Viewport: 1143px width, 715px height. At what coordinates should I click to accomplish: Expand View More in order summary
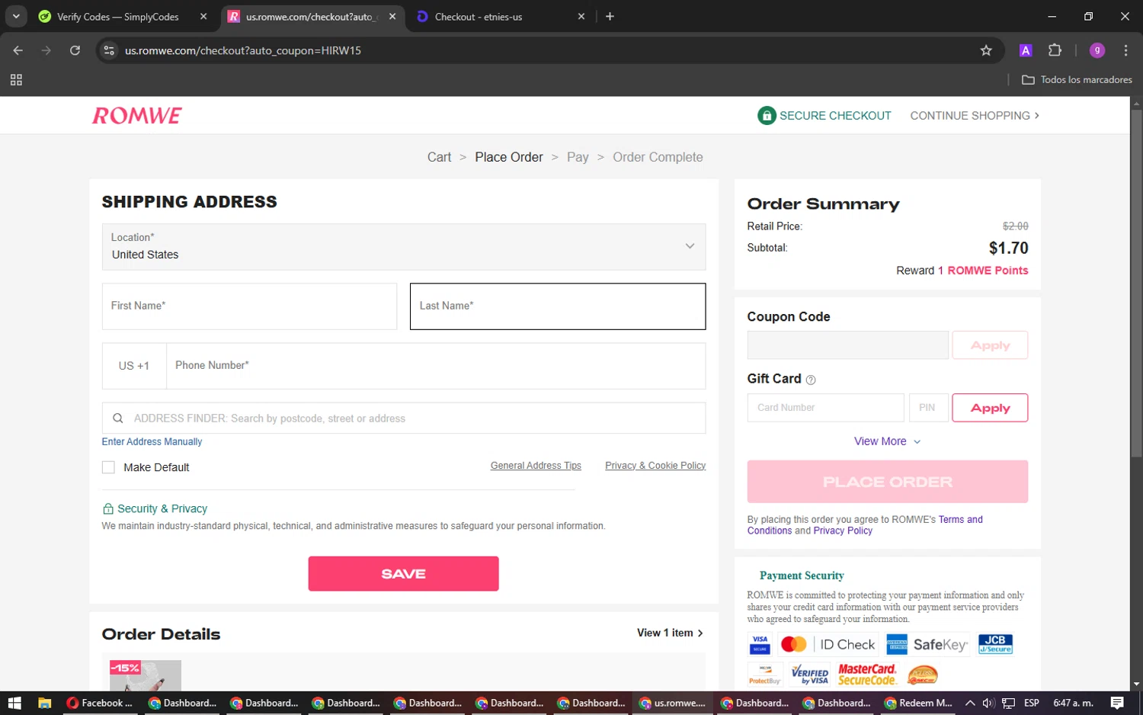pos(888,441)
